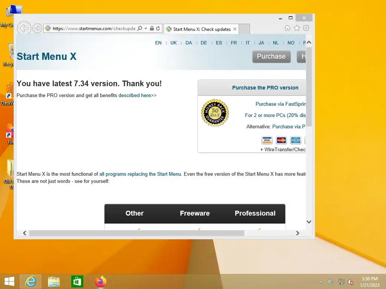Show hidden tray icons arrow
386x289 pixels.
click(x=321, y=282)
